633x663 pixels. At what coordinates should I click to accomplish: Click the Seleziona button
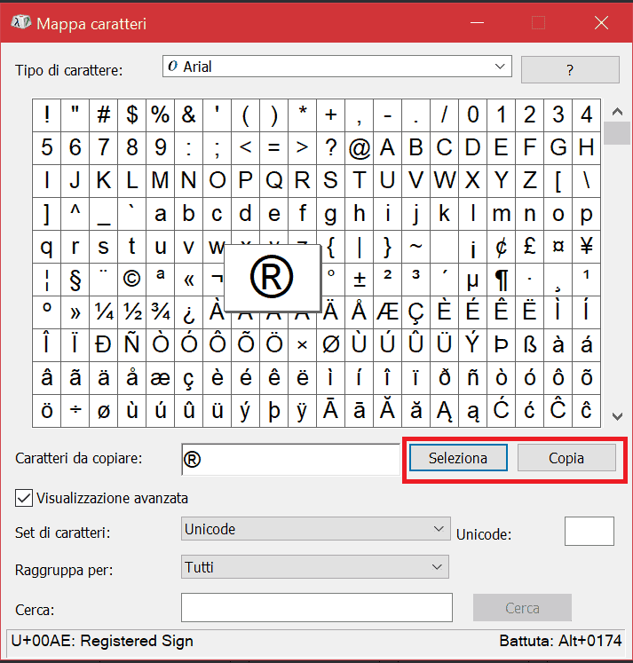[x=458, y=458]
